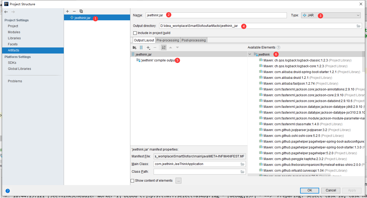Viewport: 367px width, 198px height.
Task: Open add copy-of dropdown in layout toolbar
Action: (148, 47)
